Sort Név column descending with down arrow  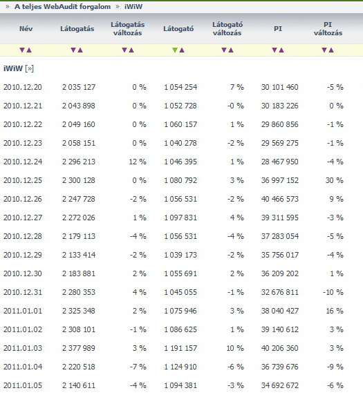(x=22, y=50)
